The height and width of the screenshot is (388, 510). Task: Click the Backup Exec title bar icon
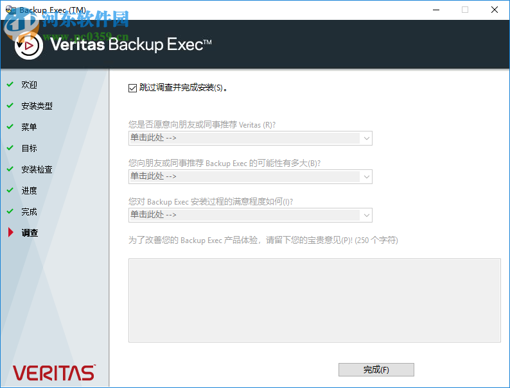point(10,10)
